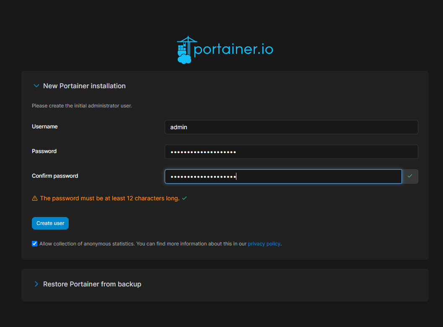443x327 pixels.
Task: Click the green check after the password warning
Action: point(184,198)
